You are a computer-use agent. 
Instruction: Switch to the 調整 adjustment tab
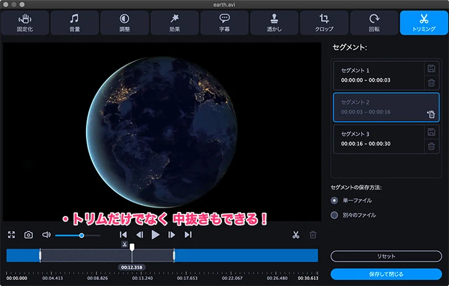click(124, 23)
